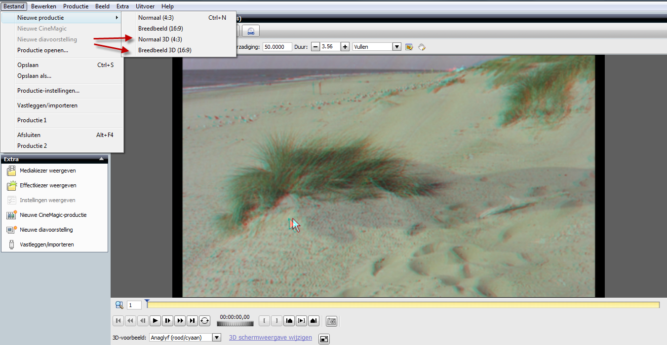
Task: Open the Uitvoer menu
Action: 145,6
